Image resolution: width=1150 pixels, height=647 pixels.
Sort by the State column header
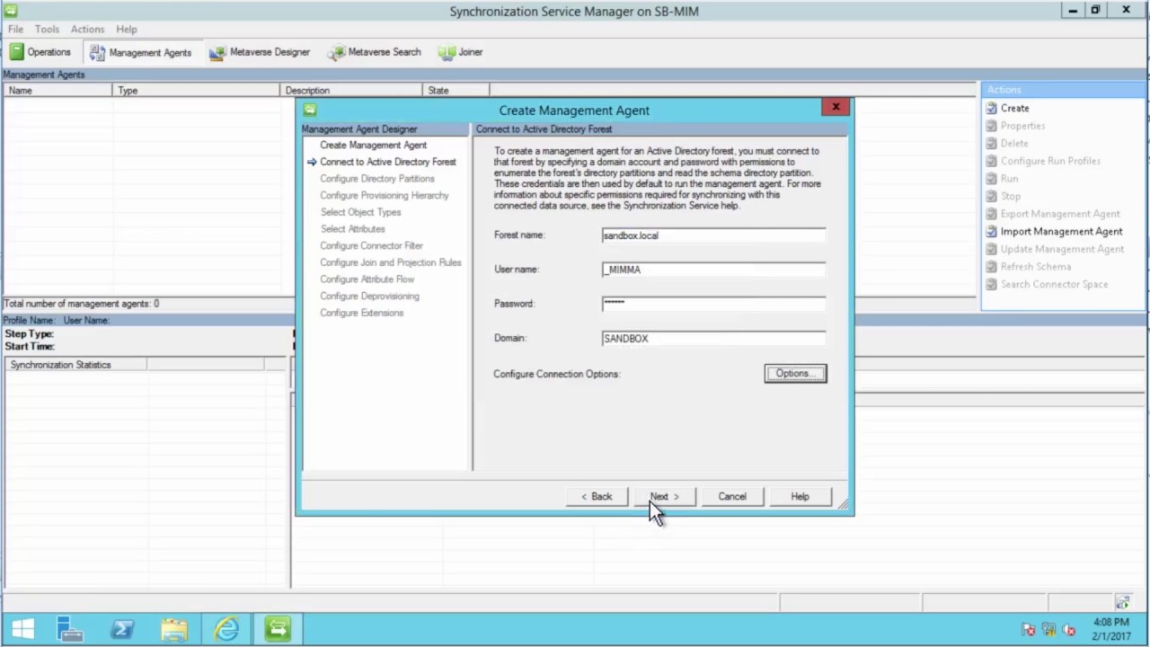click(x=456, y=90)
